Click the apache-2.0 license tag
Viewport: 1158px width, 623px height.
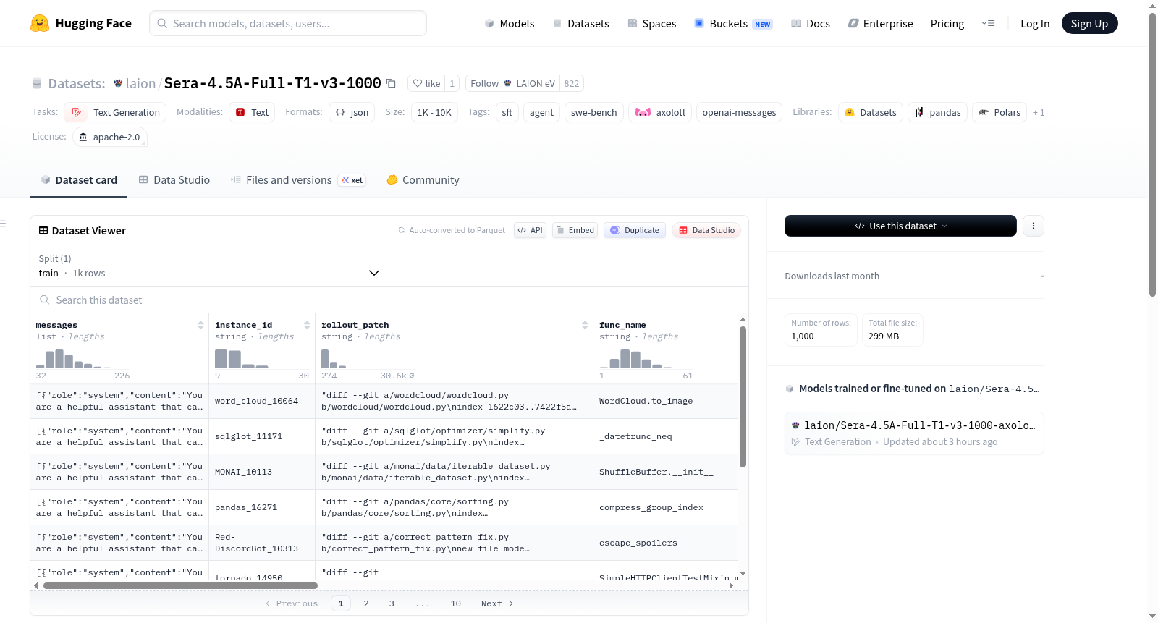110,137
